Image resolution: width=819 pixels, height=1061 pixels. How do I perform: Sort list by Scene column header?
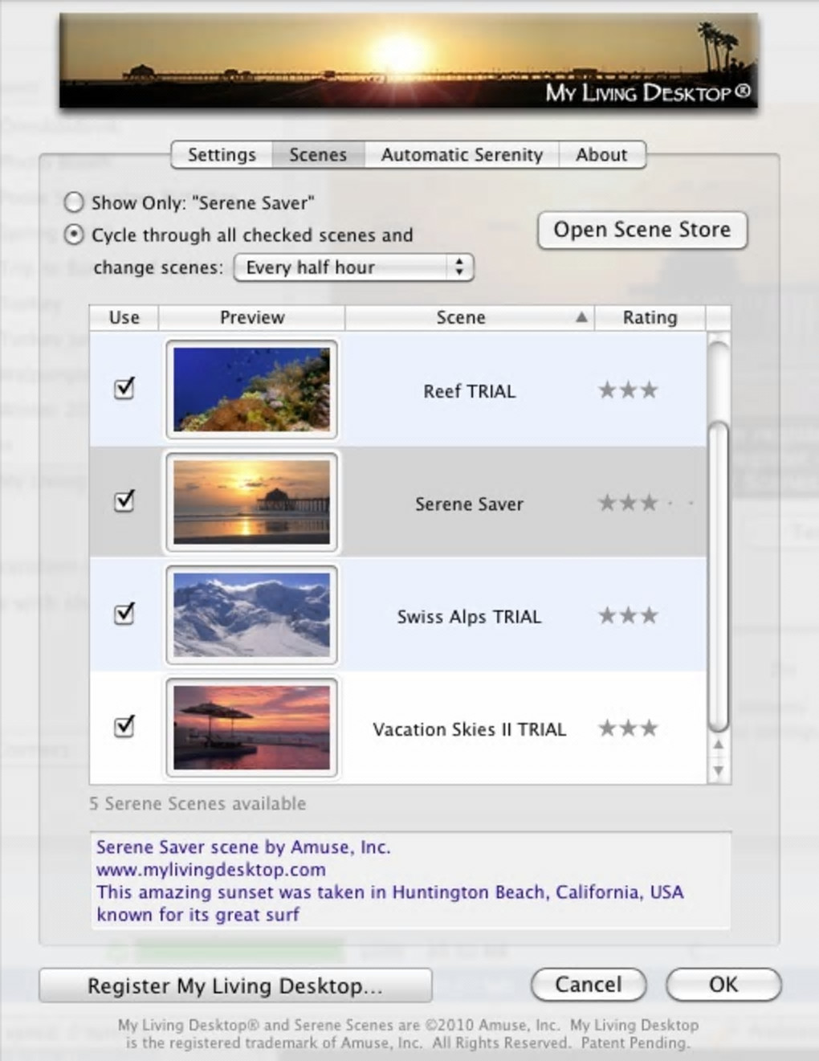(470, 317)
